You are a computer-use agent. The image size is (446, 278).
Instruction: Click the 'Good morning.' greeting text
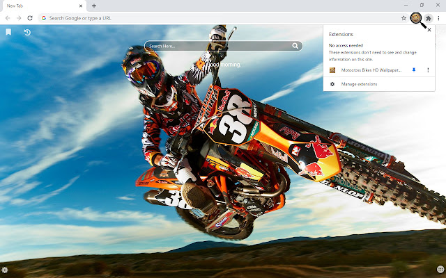[x=224, y=65]
